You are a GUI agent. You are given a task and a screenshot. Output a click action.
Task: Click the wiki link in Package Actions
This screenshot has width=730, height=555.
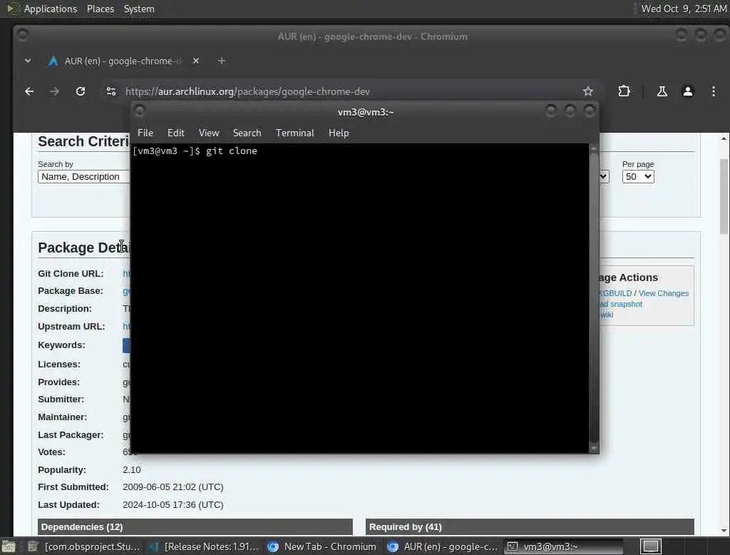606,315
